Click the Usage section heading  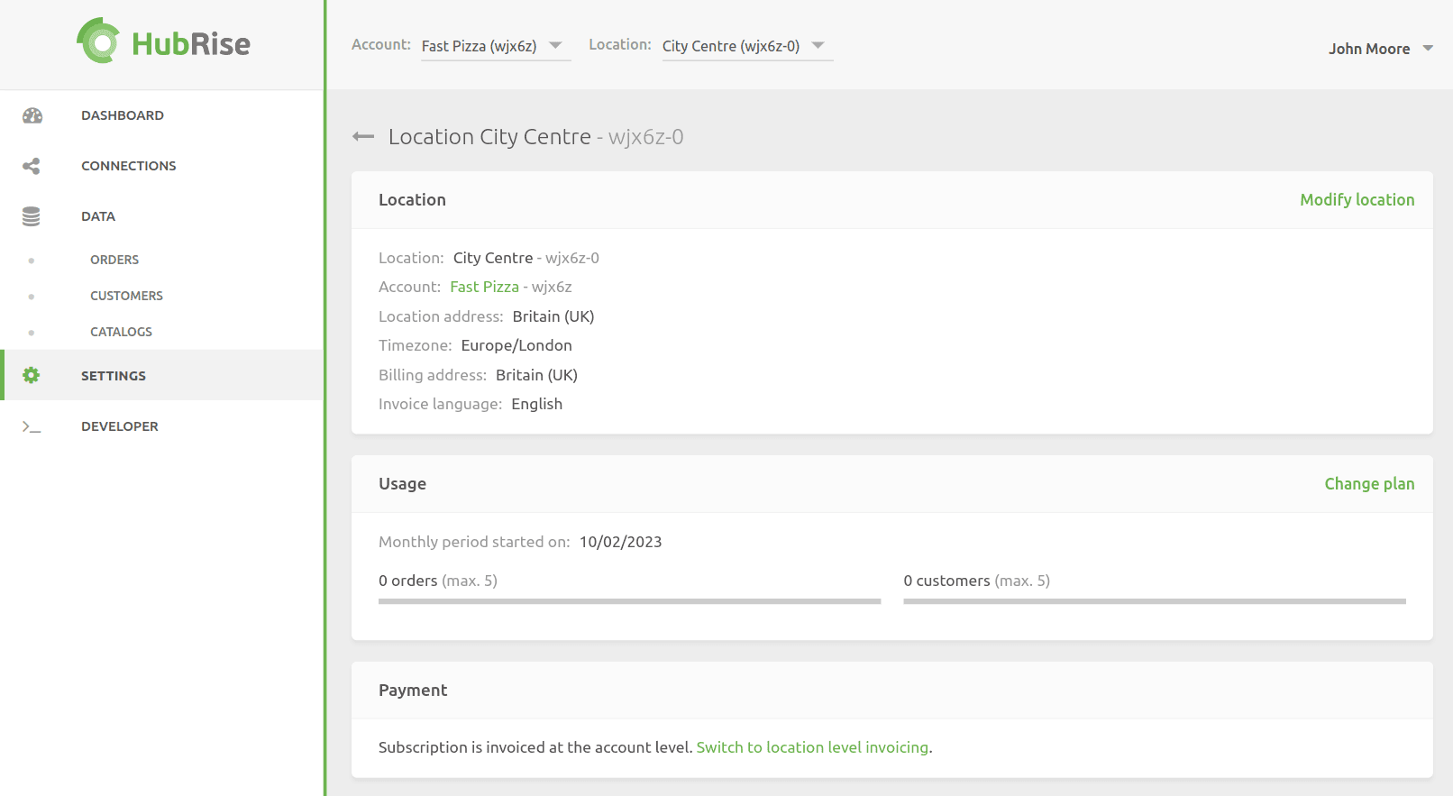pos(402,484)
